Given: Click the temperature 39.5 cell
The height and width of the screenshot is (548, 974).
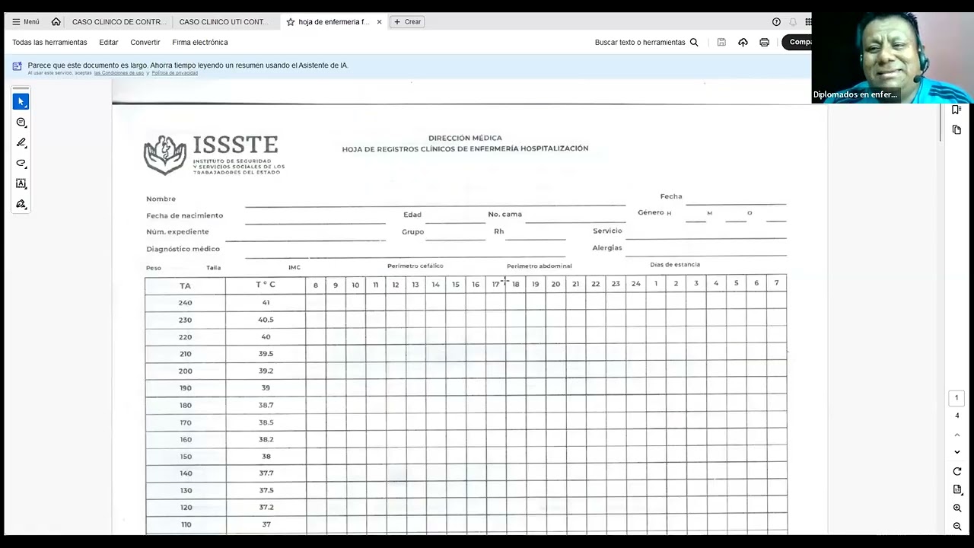Looking at the screenshot, I should pyautogui.click(x=266, y=354).
